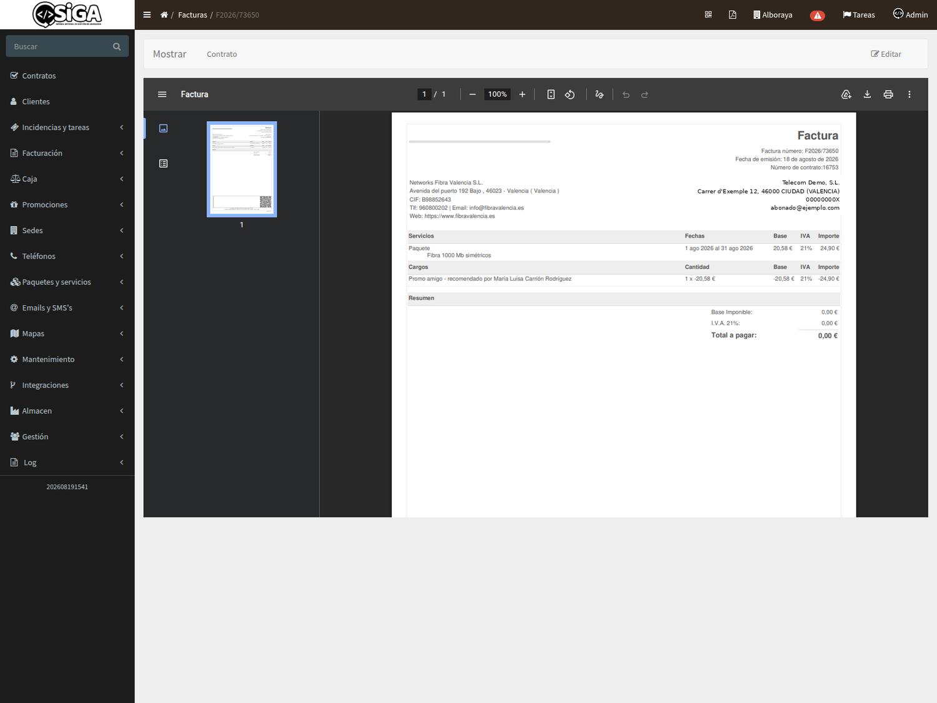This screenshot has height=703, width=937.
Task: Open the red warning alert icon
Action: (817, 16)
